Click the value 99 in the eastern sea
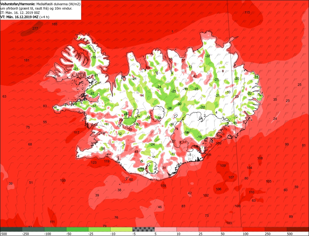 (x=287, y=144)
